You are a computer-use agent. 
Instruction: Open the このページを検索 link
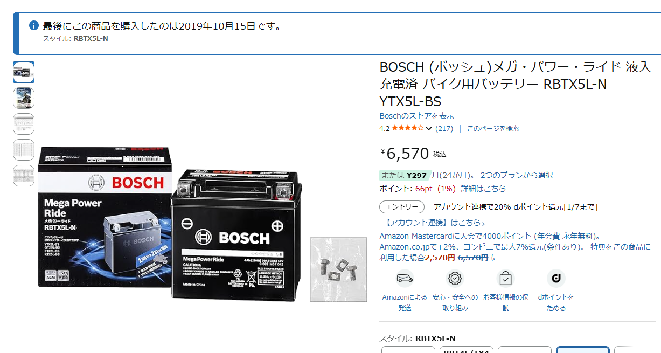493,128
